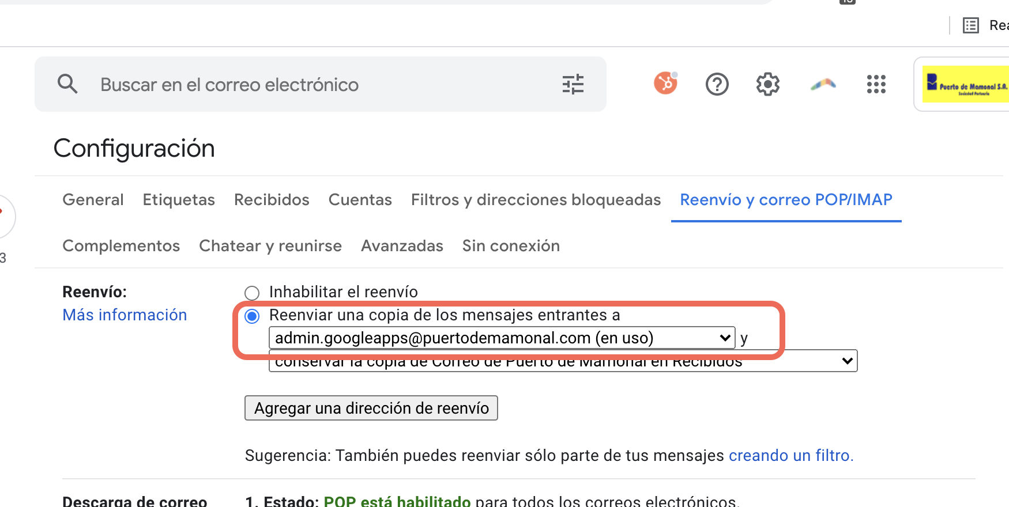Go to the Etiquetas tab
Screen dimensions: 1009x507
pyautogui.click(x=179, y=200)
